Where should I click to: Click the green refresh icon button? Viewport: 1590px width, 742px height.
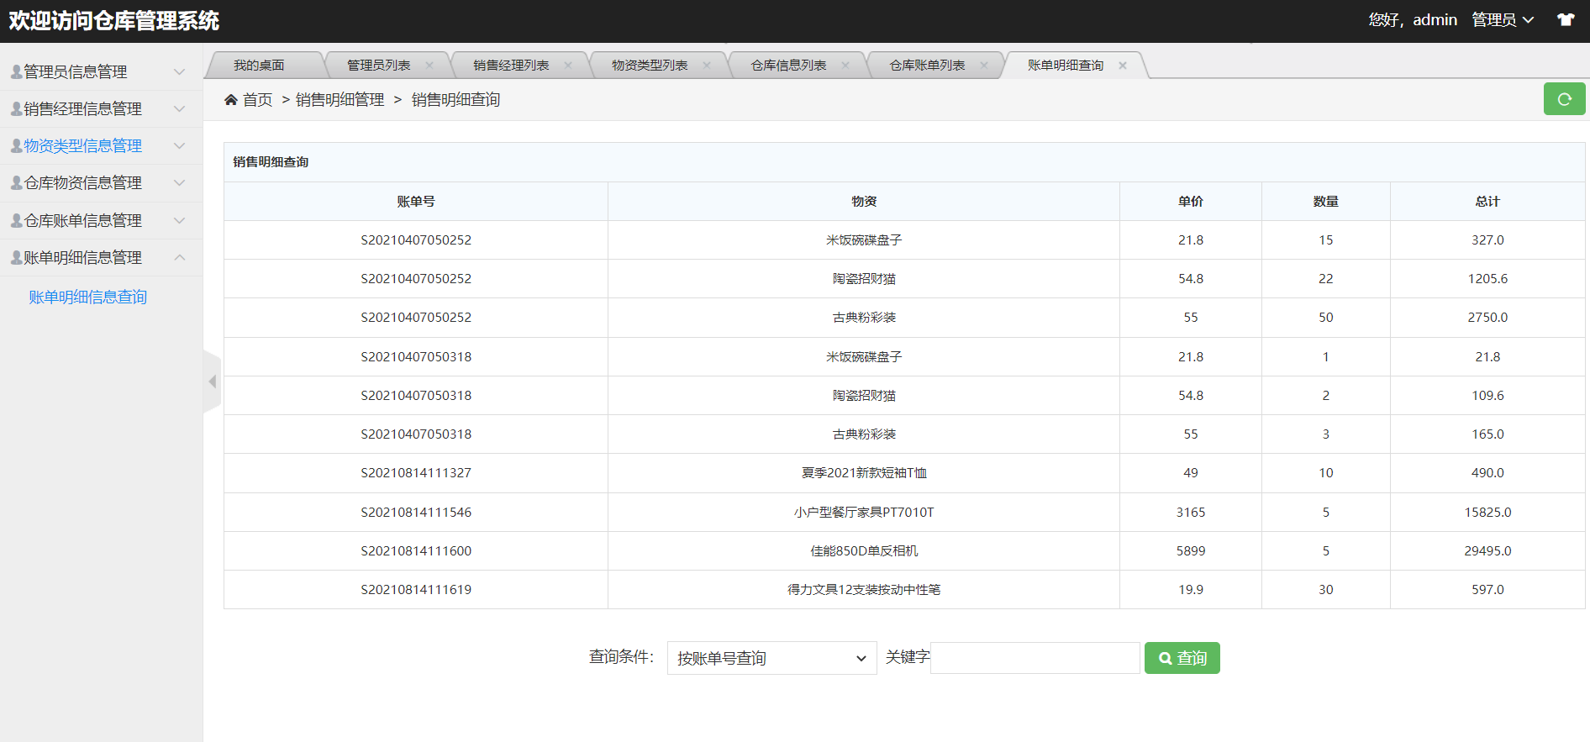[x=1564, y=99]
